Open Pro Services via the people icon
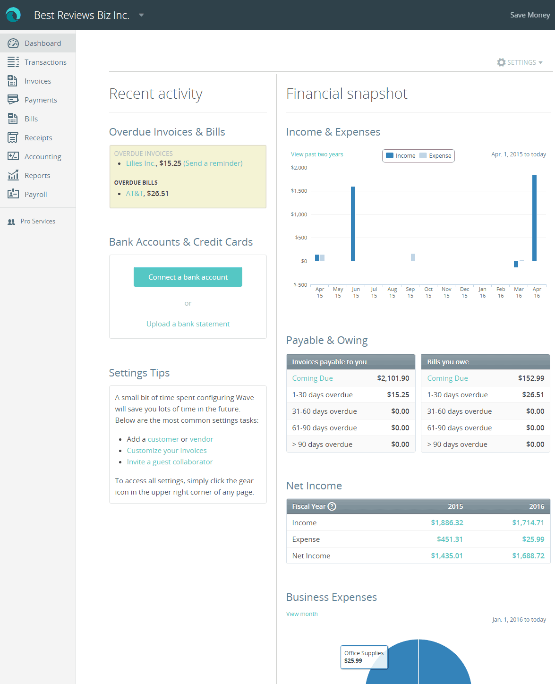This screenshot has width=555, height=684. 11,221
